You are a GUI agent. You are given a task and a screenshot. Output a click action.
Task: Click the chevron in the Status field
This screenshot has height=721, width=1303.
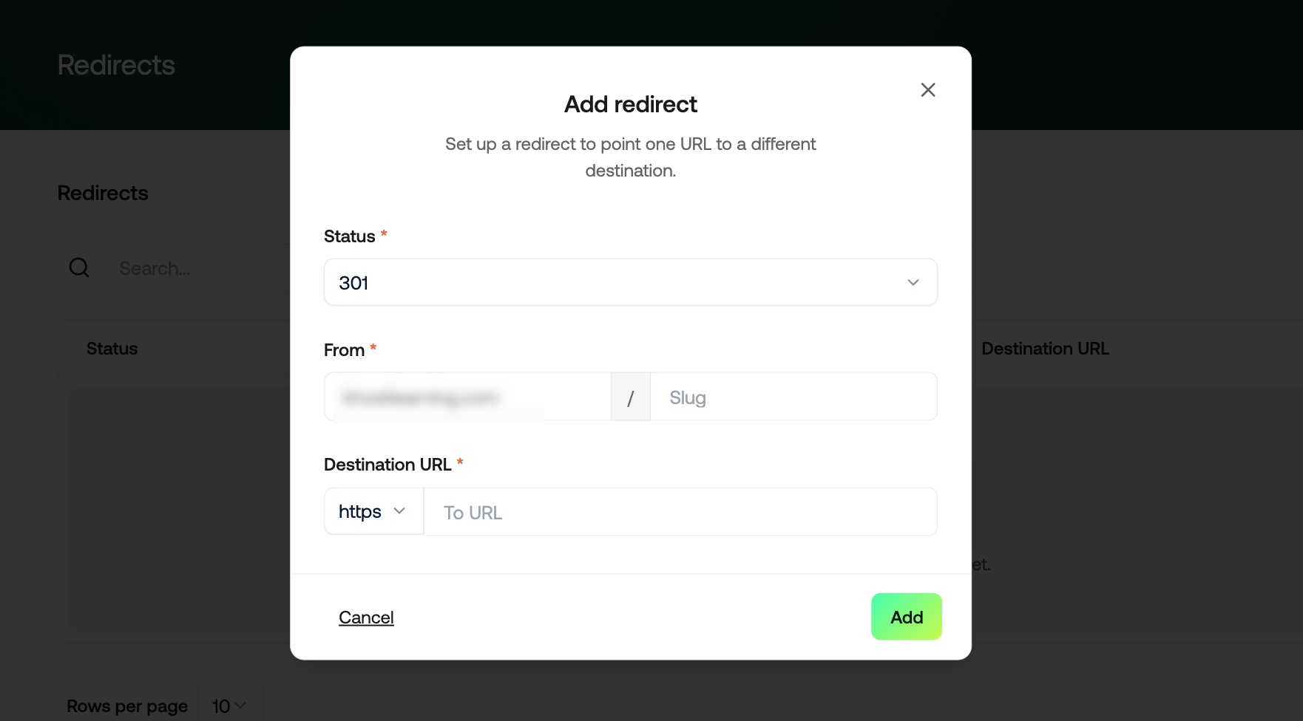[x=913, y=282]
